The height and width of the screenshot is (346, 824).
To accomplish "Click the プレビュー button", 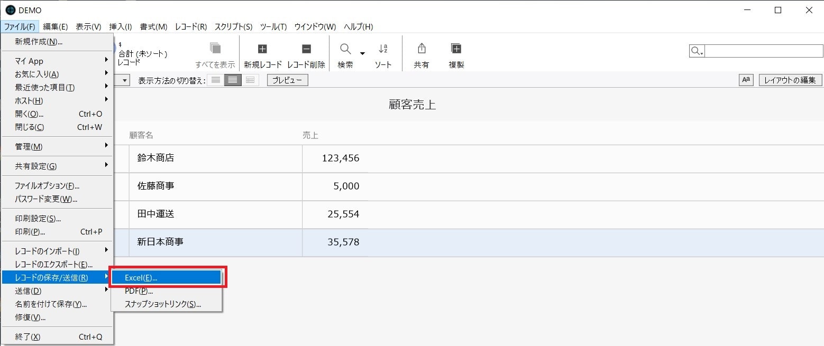I will point(287,80).
